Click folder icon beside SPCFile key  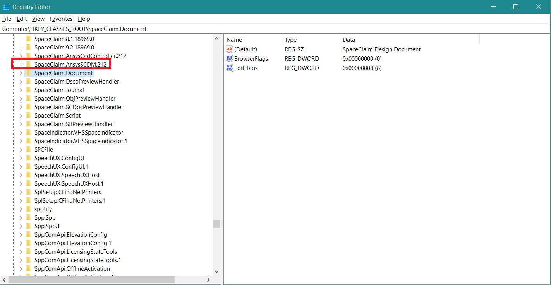click(28, 150)
